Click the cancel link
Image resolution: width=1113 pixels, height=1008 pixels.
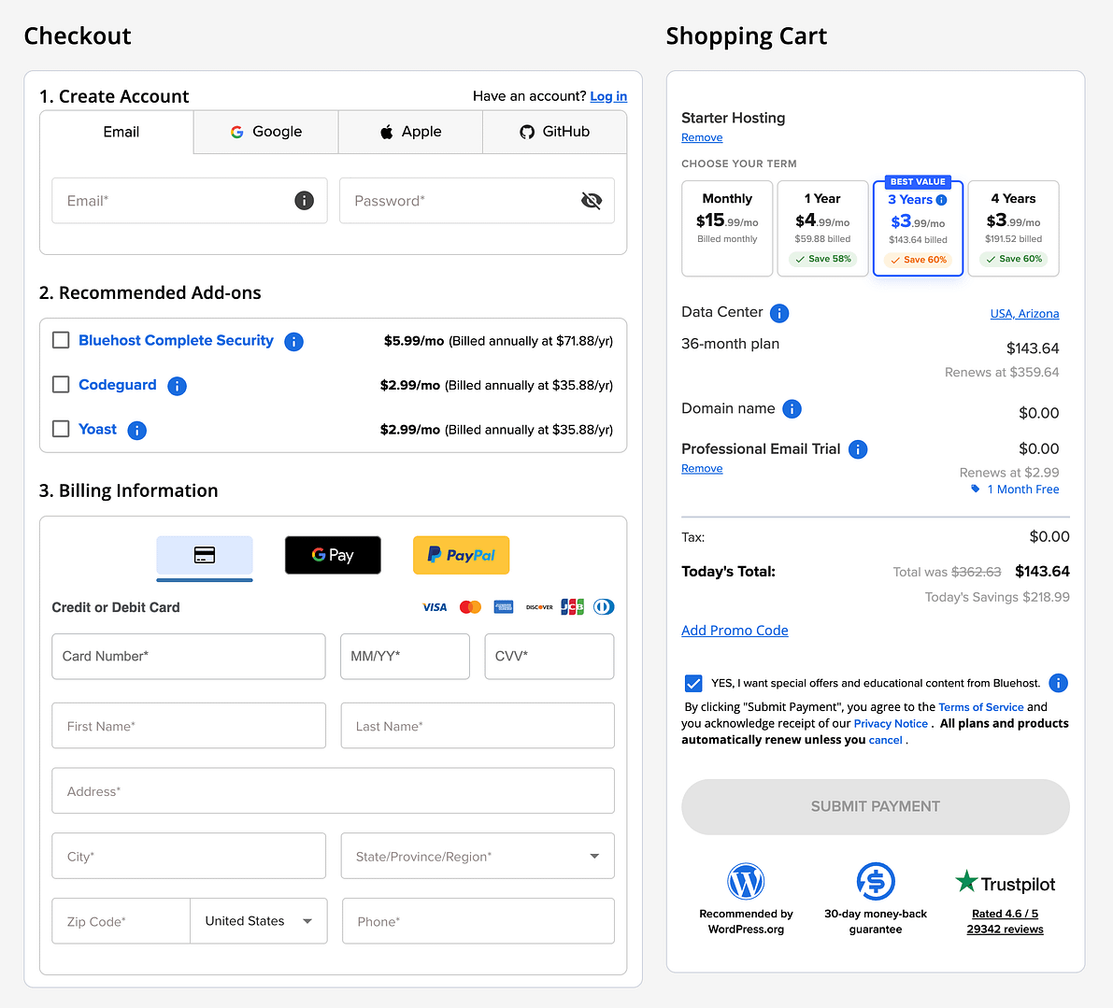885,740
